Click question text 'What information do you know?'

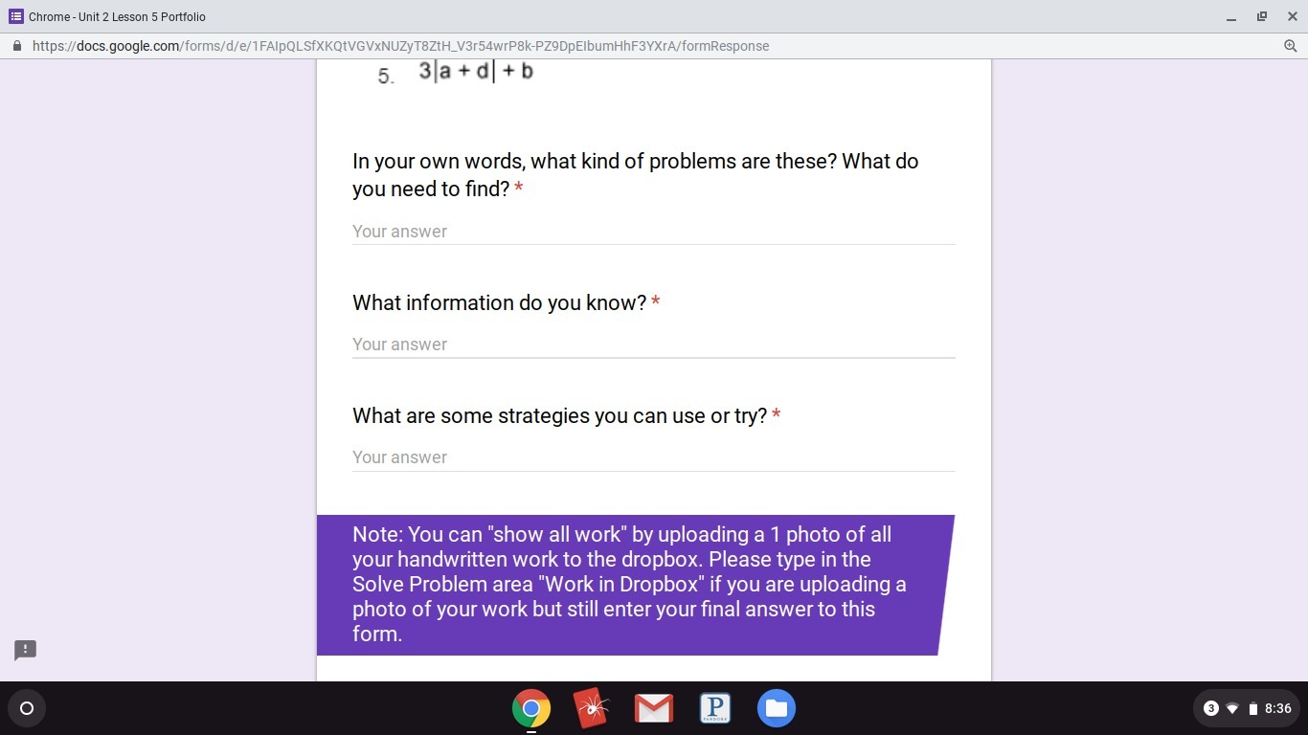(x=500, y=303)
